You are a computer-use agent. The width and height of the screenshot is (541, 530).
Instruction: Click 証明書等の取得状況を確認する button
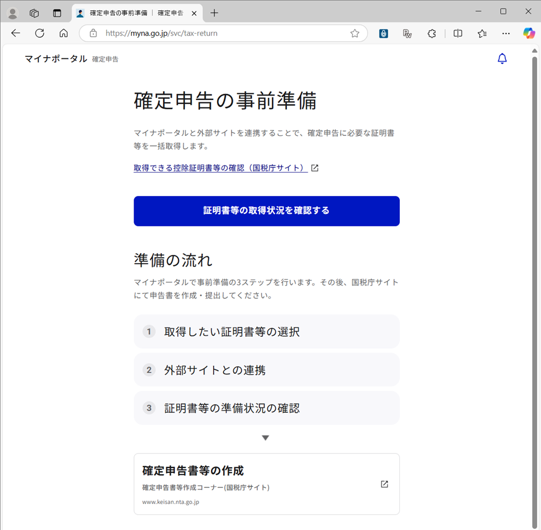coord(266,211)
